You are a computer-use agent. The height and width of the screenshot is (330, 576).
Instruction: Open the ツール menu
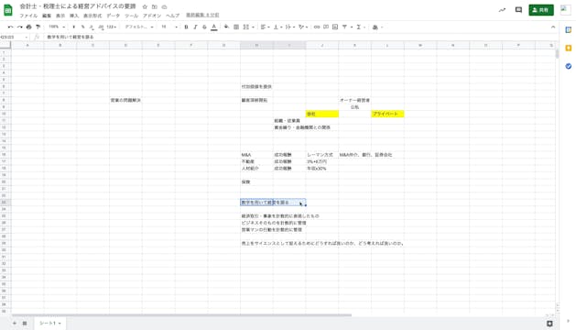click(131, 16)
